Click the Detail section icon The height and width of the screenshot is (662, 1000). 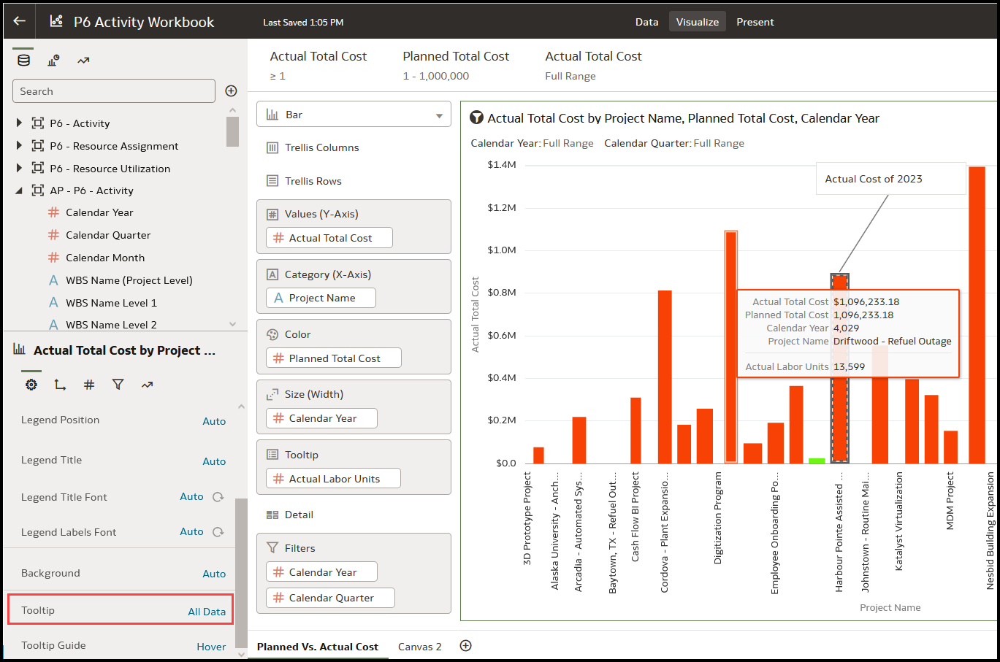pyautogui.click(x=272, y=515)
